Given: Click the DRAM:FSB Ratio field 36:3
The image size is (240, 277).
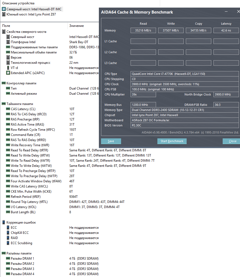Looking at the screenshot, I should click(x=226, y=105).
